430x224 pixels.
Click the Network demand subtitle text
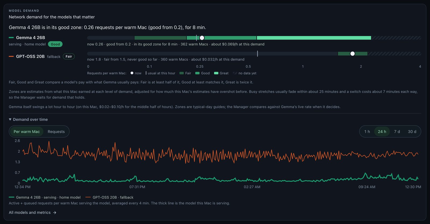[52, 17]
